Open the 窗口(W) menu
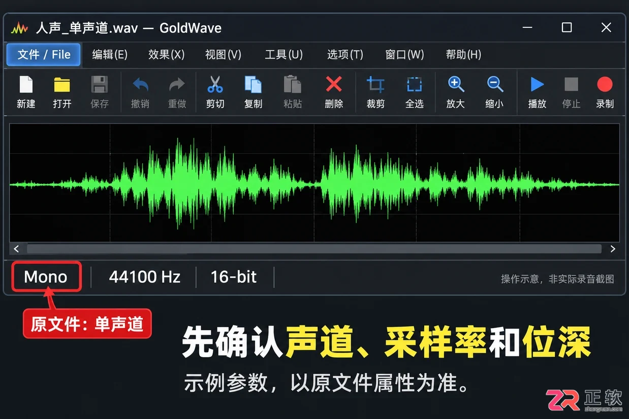This screenshot has height=419, width=629. [x=404, y=54]
